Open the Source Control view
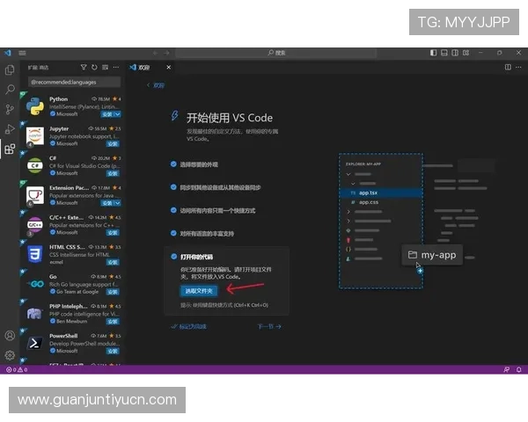 tap(10, 109)
